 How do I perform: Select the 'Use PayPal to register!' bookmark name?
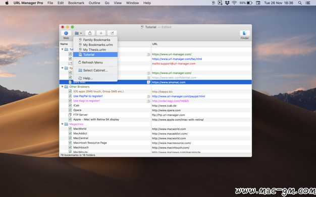click(88, 96)
